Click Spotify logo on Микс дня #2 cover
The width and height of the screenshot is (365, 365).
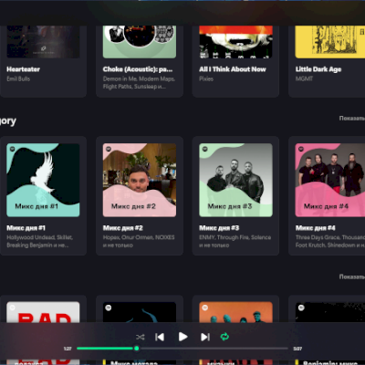[109, 149]
